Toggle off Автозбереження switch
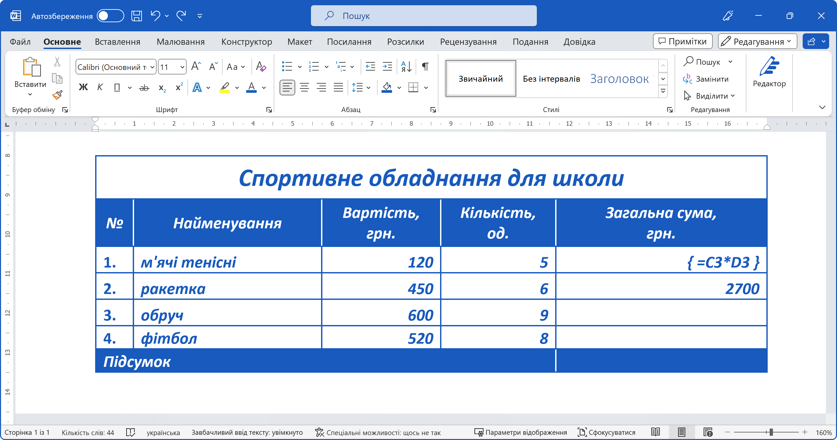The image size is (837, 440). (110, 15)
